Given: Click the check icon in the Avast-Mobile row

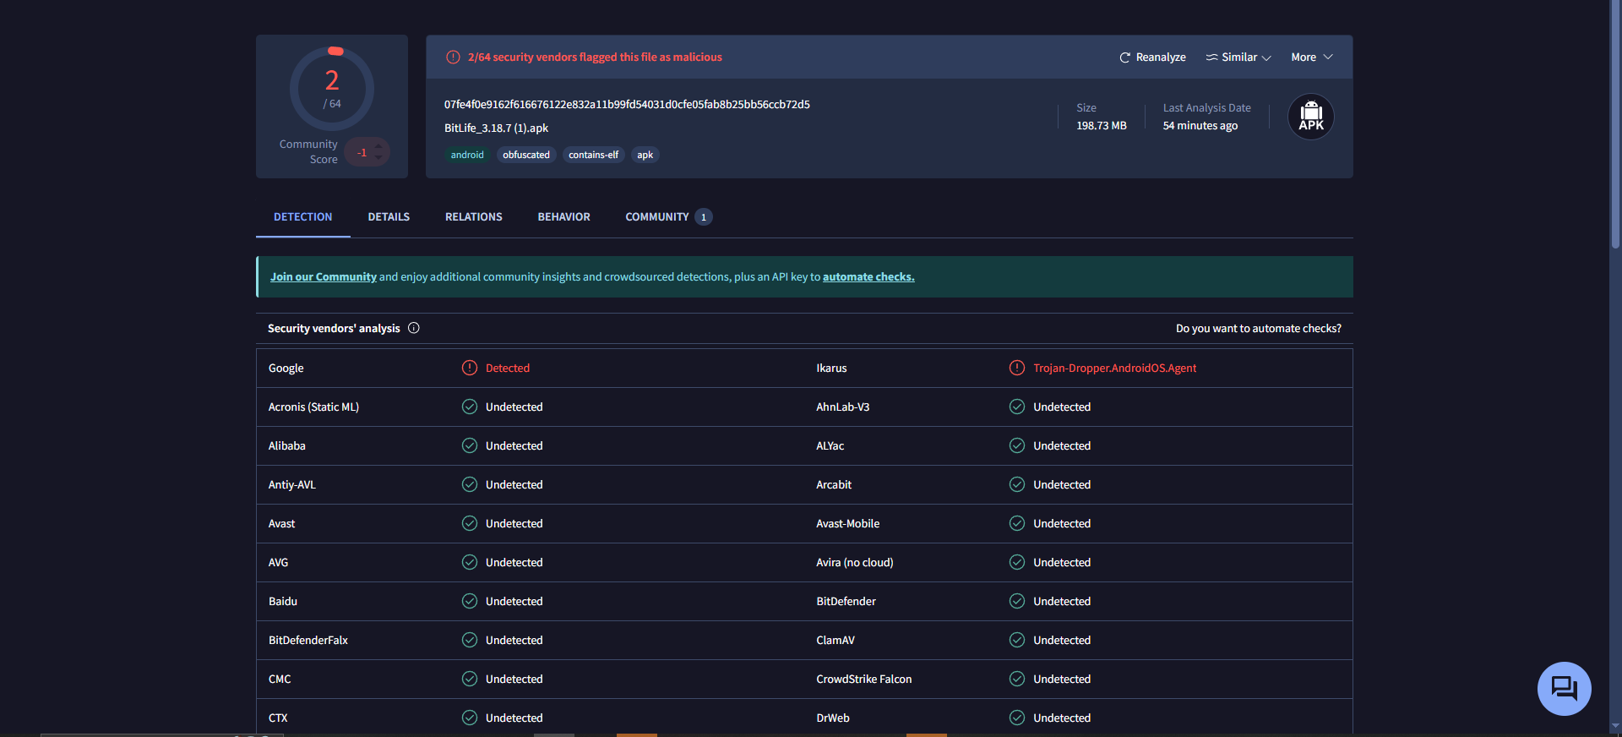Looking at the screenshot, I should click(1017, 523).
